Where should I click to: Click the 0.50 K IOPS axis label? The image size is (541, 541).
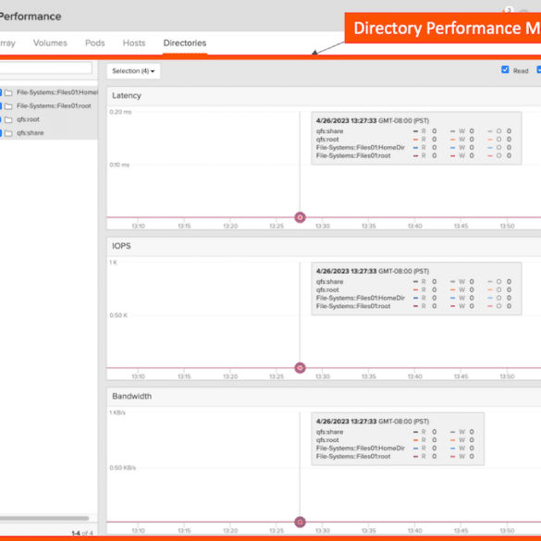[118, 315]
